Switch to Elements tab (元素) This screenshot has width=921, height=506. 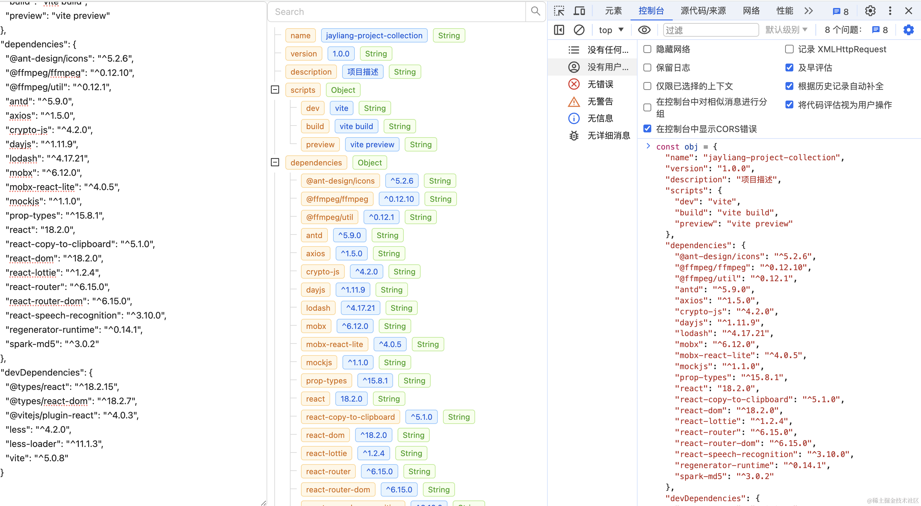click(613, 11)
